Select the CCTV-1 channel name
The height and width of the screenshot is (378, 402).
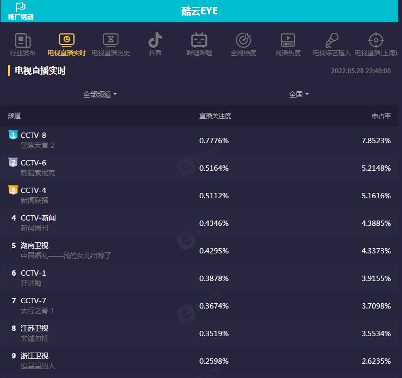(33, 273)
